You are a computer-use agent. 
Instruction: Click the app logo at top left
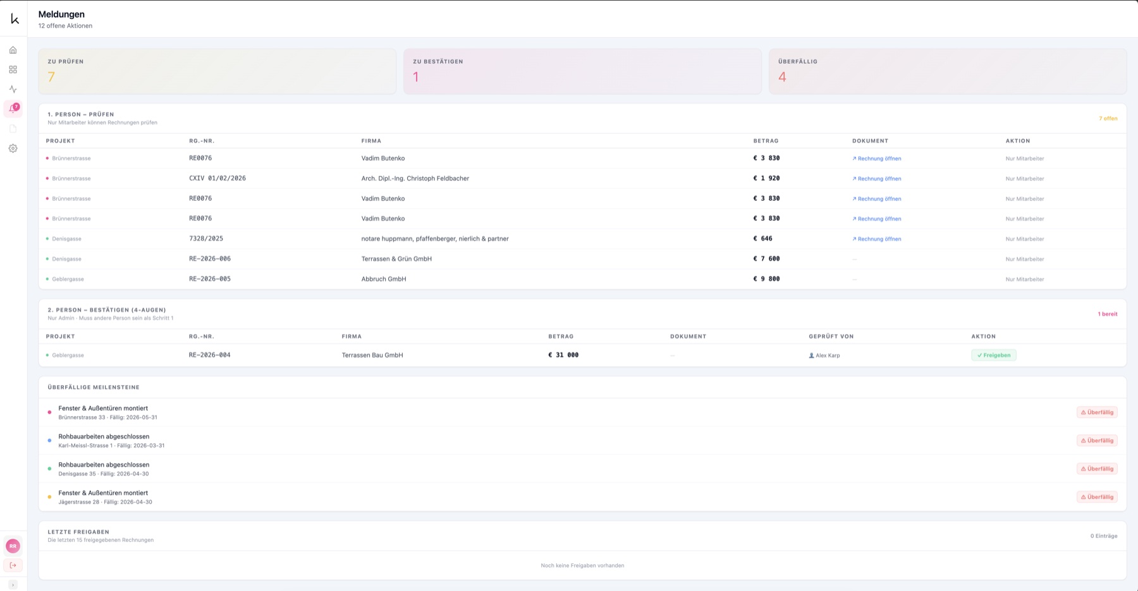point(15,19)
